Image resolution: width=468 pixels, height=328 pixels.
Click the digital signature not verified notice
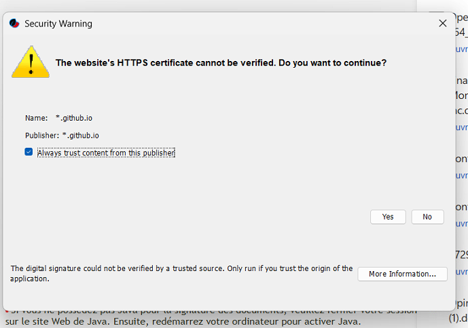pyautogui.click(x=181, y=274)
